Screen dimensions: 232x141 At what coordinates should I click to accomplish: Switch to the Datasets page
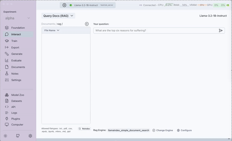click(x=17, y=101)
